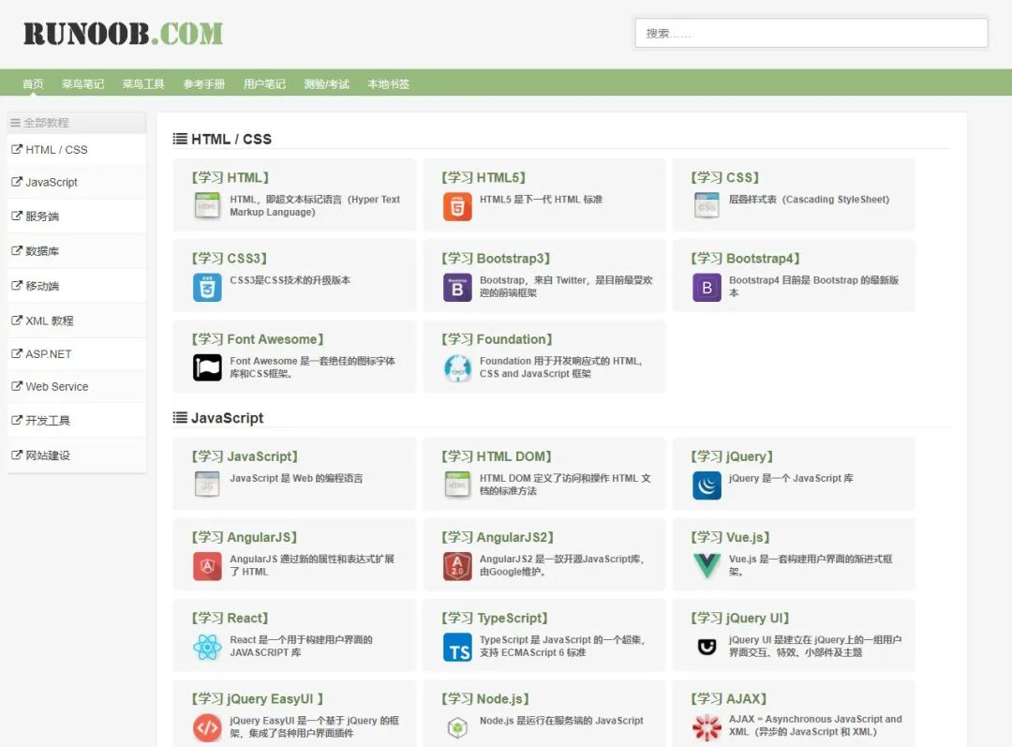This screenshot has width=1012, height=747.
Task: Click the Font Awesome flag icon
Action: tap(207, 368)
